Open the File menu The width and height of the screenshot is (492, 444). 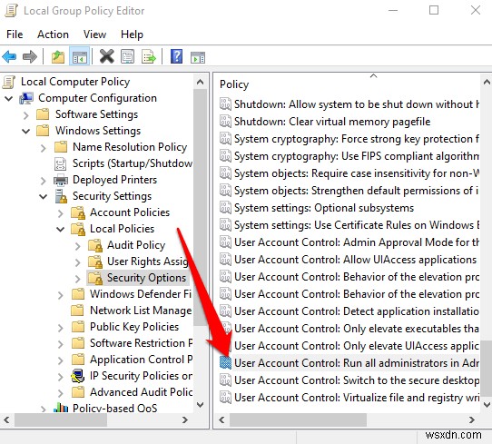[x=15, y=35]
